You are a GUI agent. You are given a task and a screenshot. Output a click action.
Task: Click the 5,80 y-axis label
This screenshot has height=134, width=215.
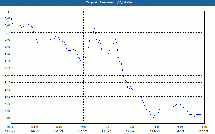coord(8,83)
